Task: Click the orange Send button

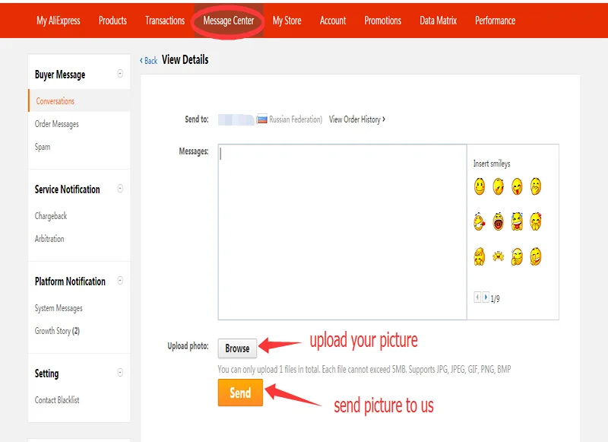Action: (240, 393)
